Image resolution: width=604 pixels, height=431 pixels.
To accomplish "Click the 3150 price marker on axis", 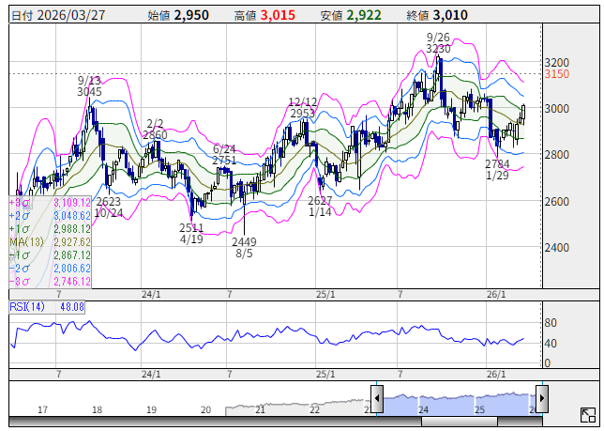I will [x=557, y=74].
